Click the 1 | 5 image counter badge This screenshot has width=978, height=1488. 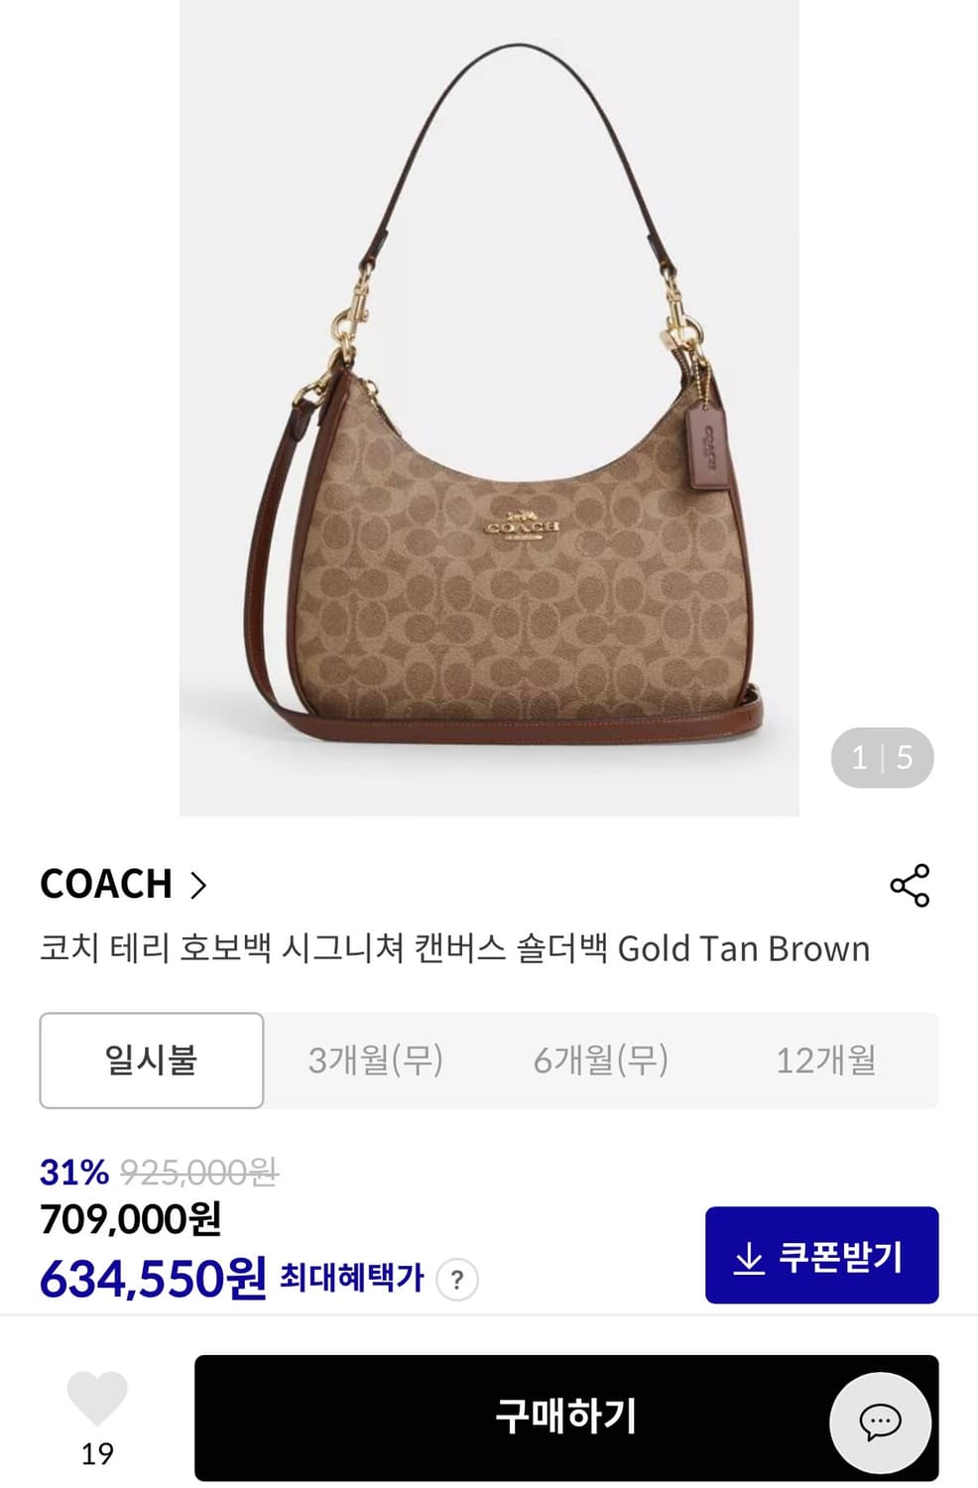882,758
